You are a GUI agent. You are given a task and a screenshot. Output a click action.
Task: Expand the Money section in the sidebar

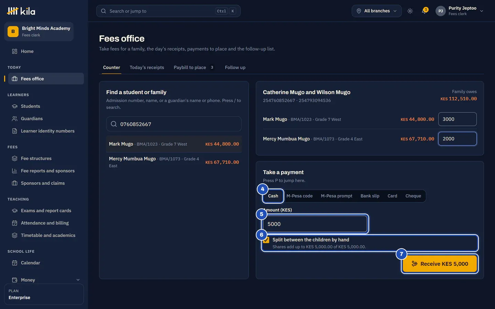(x=46, y=280)
